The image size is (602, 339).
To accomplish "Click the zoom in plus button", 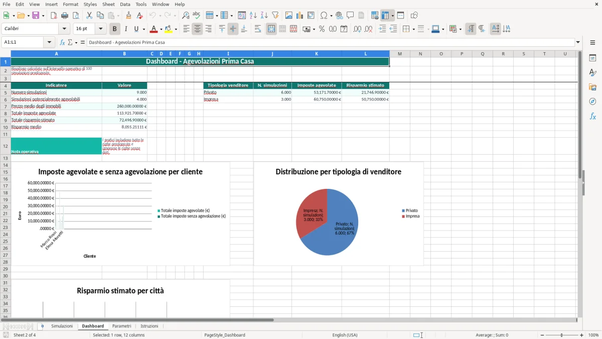I will [582, 335].
